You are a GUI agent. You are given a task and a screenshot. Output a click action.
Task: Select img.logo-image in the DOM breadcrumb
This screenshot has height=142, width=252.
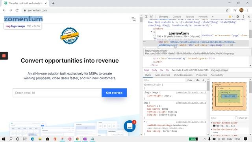(219, 70)
